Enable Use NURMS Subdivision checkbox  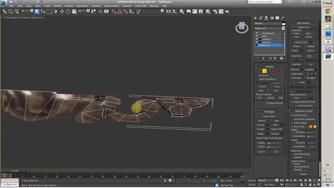coord(292,119)
